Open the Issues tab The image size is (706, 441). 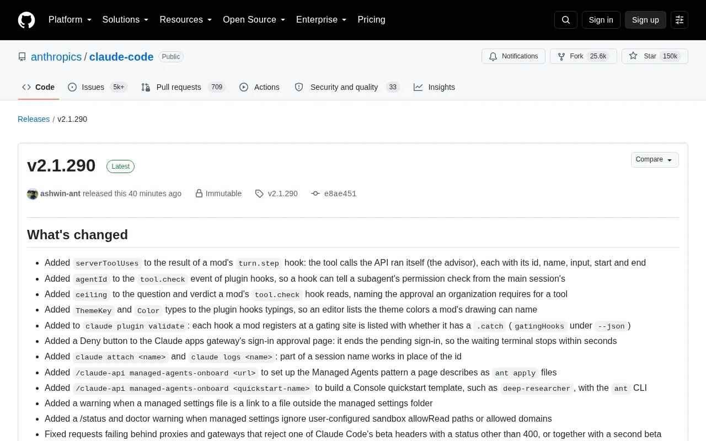[x=98, y=87]
